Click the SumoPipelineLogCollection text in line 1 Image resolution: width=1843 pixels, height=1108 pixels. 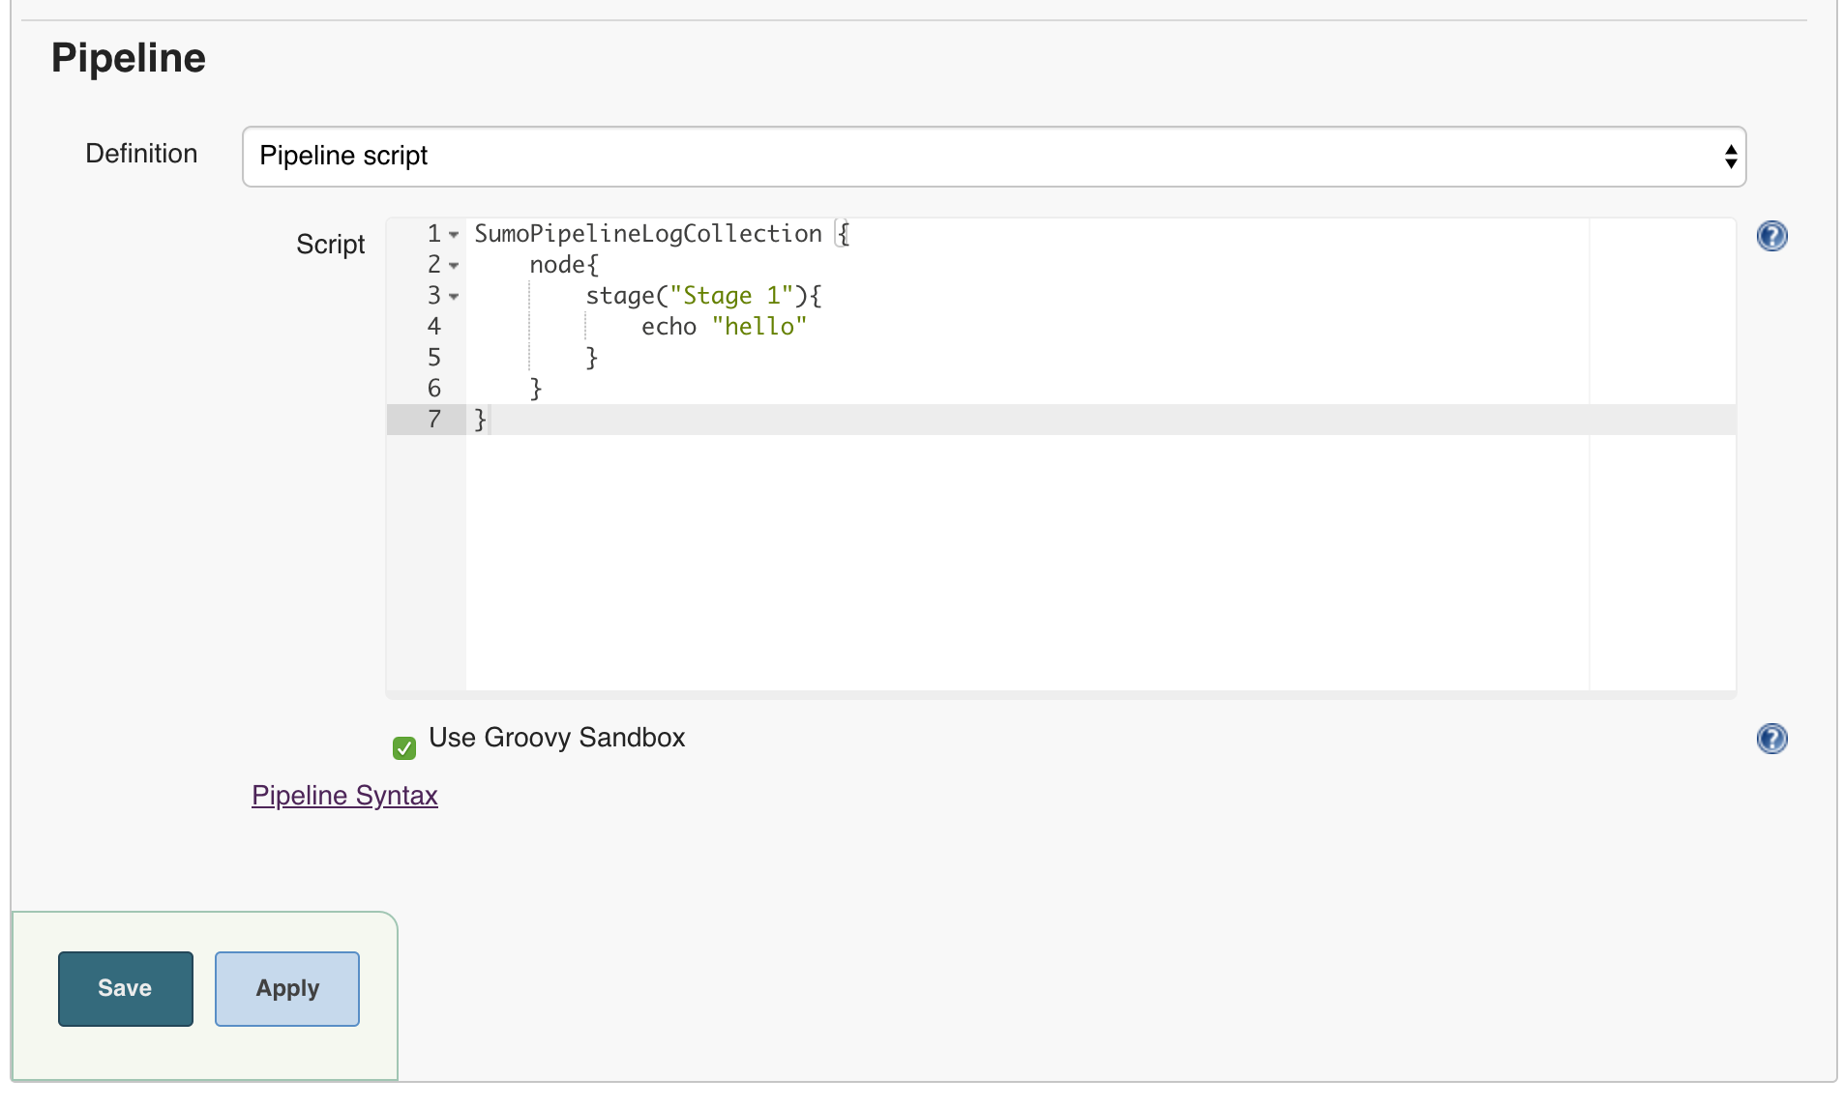(x=648, y=234)
